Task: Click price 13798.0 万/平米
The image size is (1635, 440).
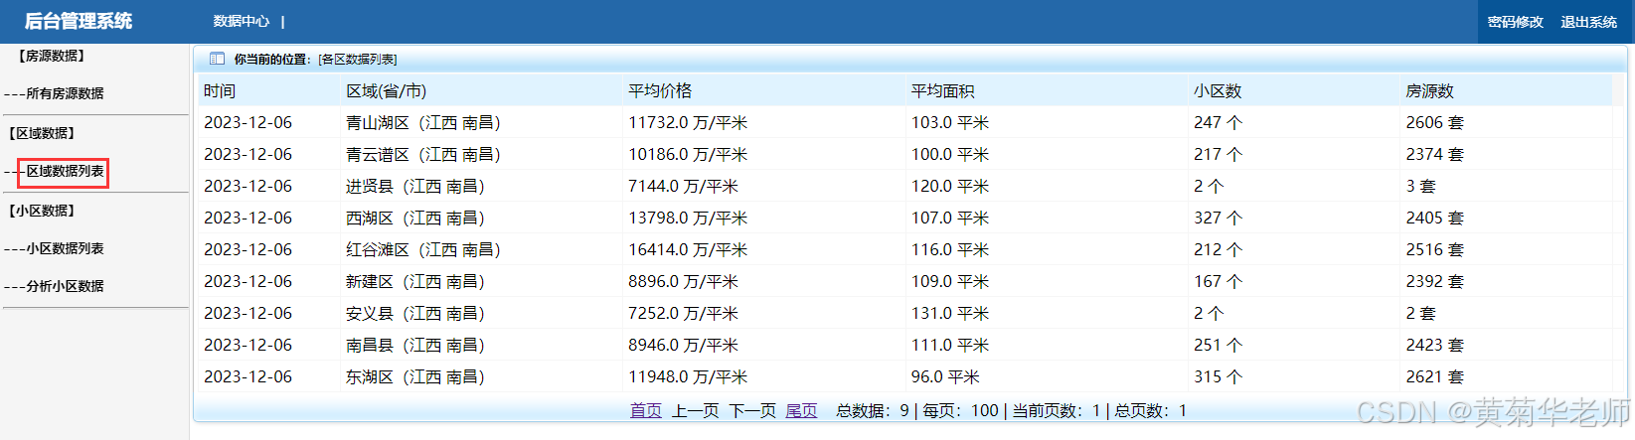Action: coord(688,218)
